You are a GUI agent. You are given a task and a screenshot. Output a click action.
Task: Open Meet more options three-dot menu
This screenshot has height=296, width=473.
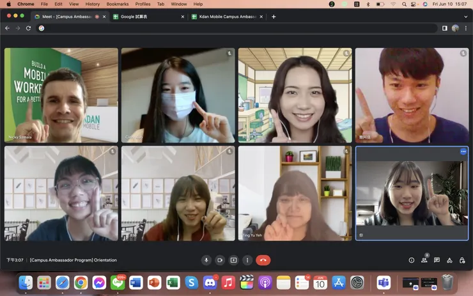(247, 260)
